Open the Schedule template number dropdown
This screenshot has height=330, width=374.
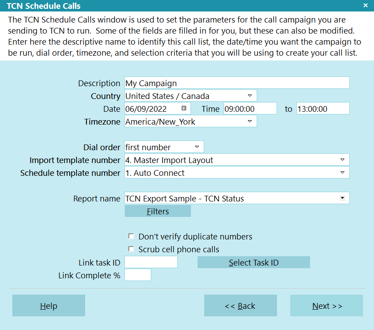pos(342,172)
